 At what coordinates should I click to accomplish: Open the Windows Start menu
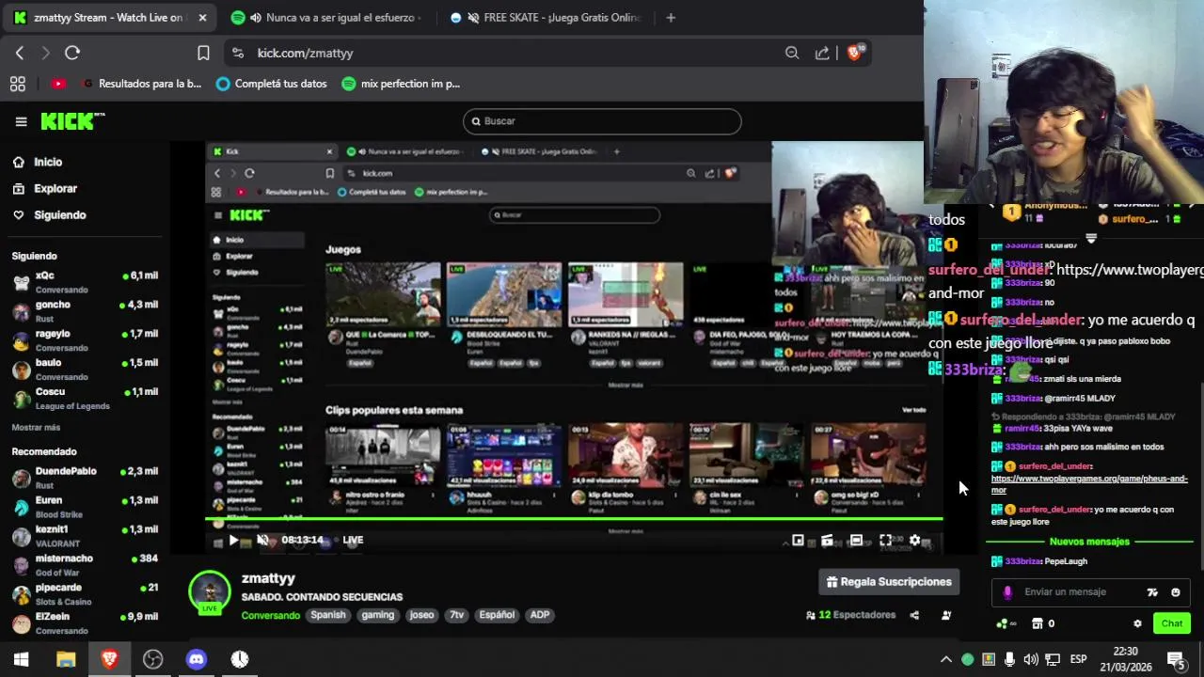[x=21, y=659]
